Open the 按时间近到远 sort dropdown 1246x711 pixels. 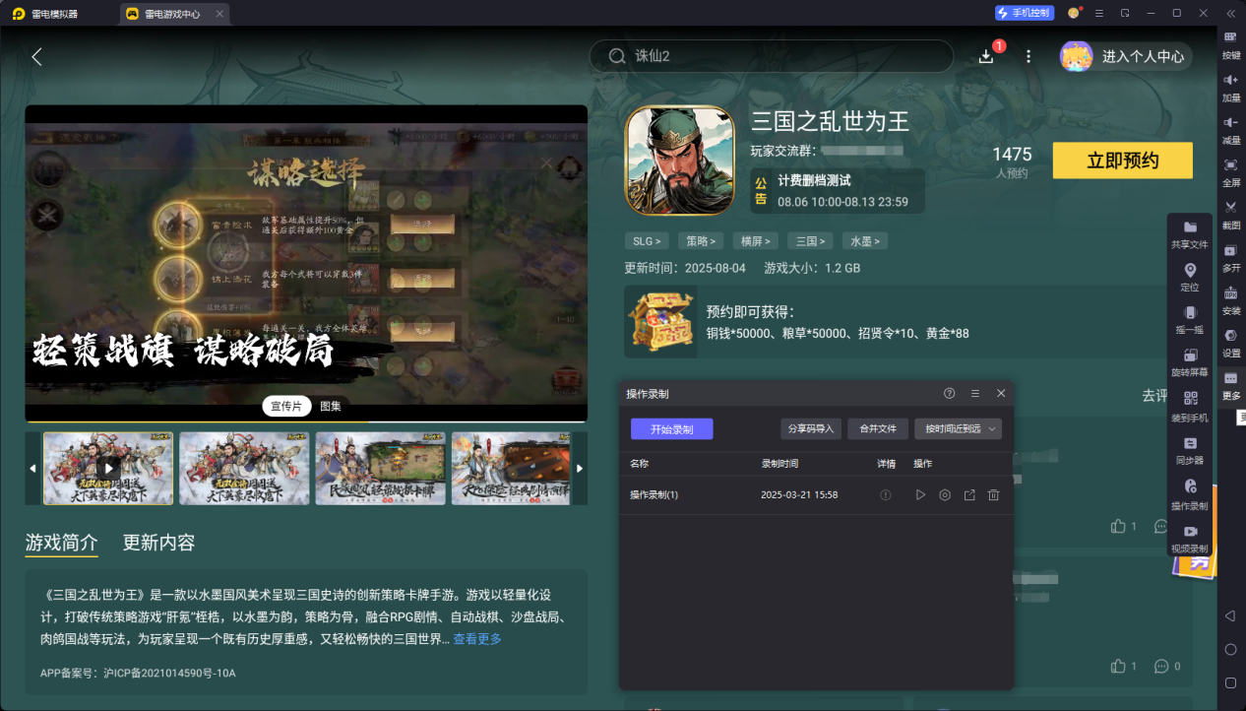pyautogui.click(x=958, y=428)
